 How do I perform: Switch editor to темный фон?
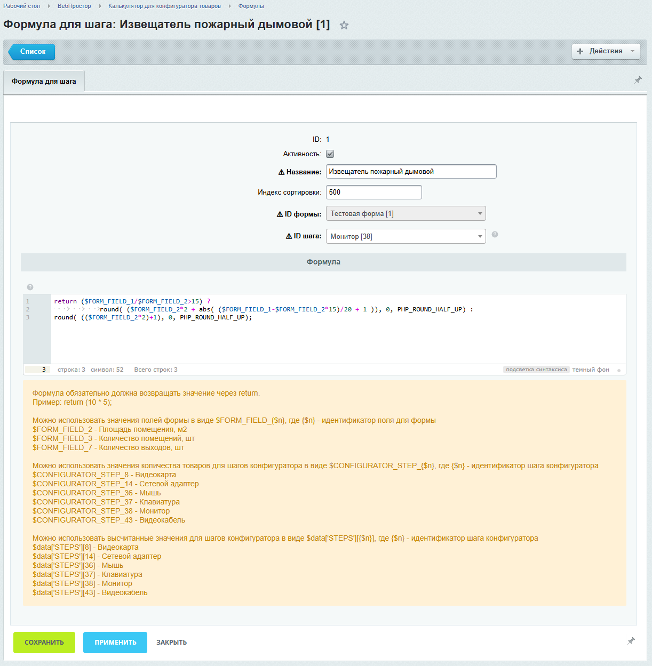click(591, 370)
